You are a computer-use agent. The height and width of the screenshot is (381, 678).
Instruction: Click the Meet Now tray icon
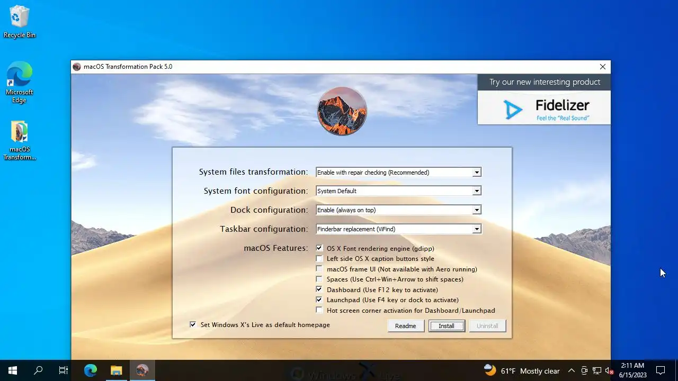tap(584, 370)
